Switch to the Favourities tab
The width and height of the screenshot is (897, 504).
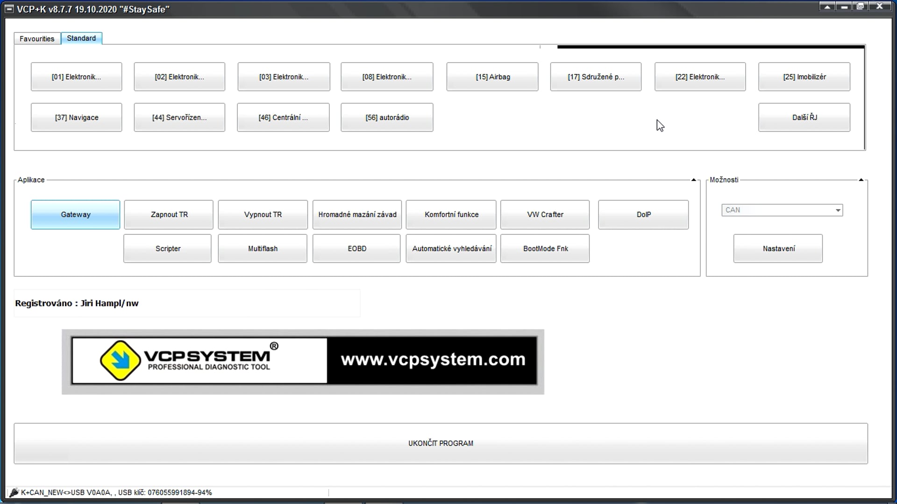(37, 39)
